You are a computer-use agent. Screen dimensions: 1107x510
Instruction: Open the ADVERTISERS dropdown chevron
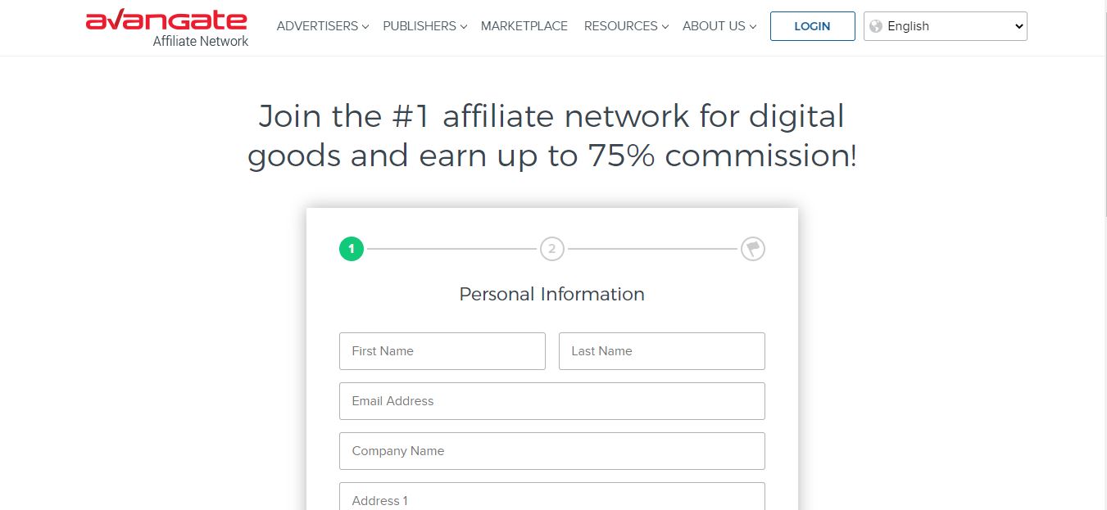tap(366, 26)
